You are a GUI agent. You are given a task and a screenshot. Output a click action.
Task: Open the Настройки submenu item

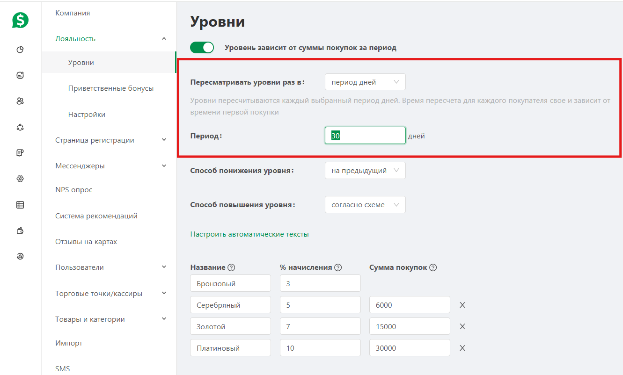pyautogui.click(x=87, y=115)
